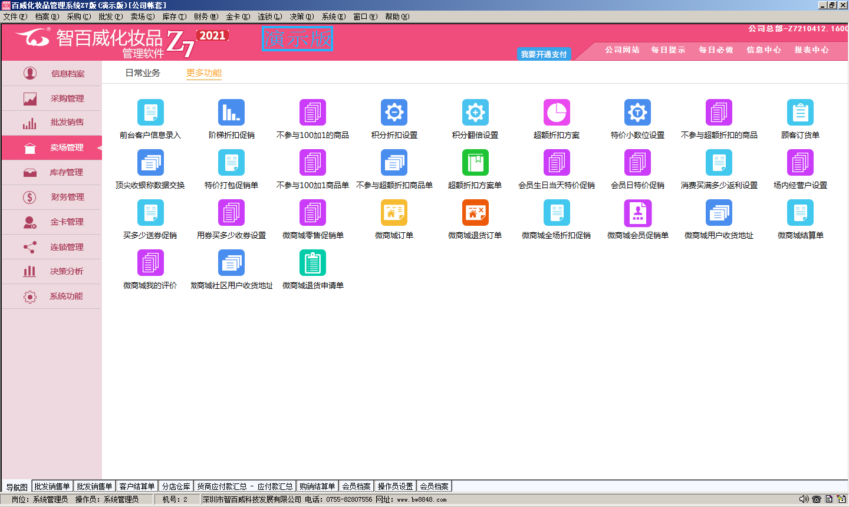The image size is (849, 507).
Task: Switch to 客户结算单 bottom tab
Action: coord(137,486)
